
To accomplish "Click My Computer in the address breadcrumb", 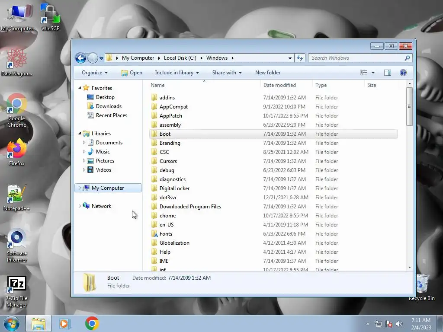I will pos(138,58).
